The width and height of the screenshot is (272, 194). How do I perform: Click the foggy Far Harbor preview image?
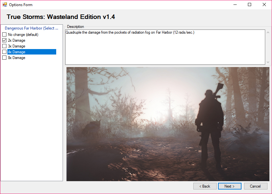click(x=168, y=124)
